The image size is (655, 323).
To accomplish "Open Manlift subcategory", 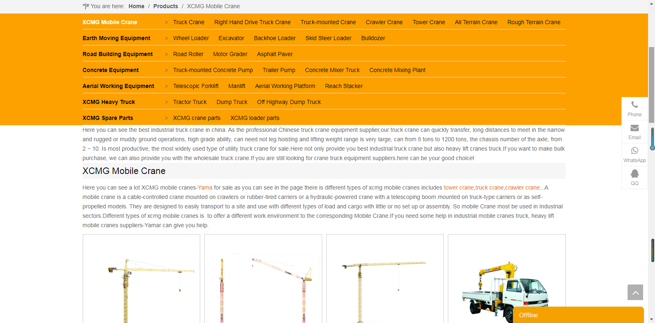I will coord(237,86).
